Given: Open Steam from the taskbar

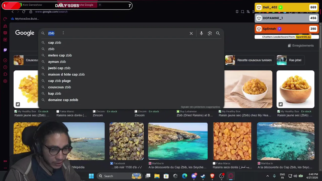Looking at the screenshot, I should [203, 176].
